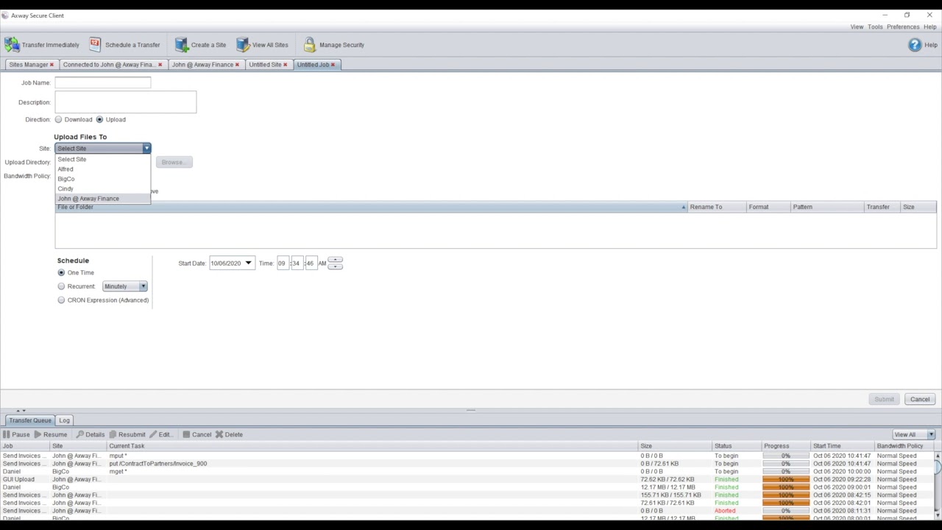The image size is (942, 530).
Task: Open the Start Date picker dropdown
Action: pyautogui.click(x=248, y=263)
